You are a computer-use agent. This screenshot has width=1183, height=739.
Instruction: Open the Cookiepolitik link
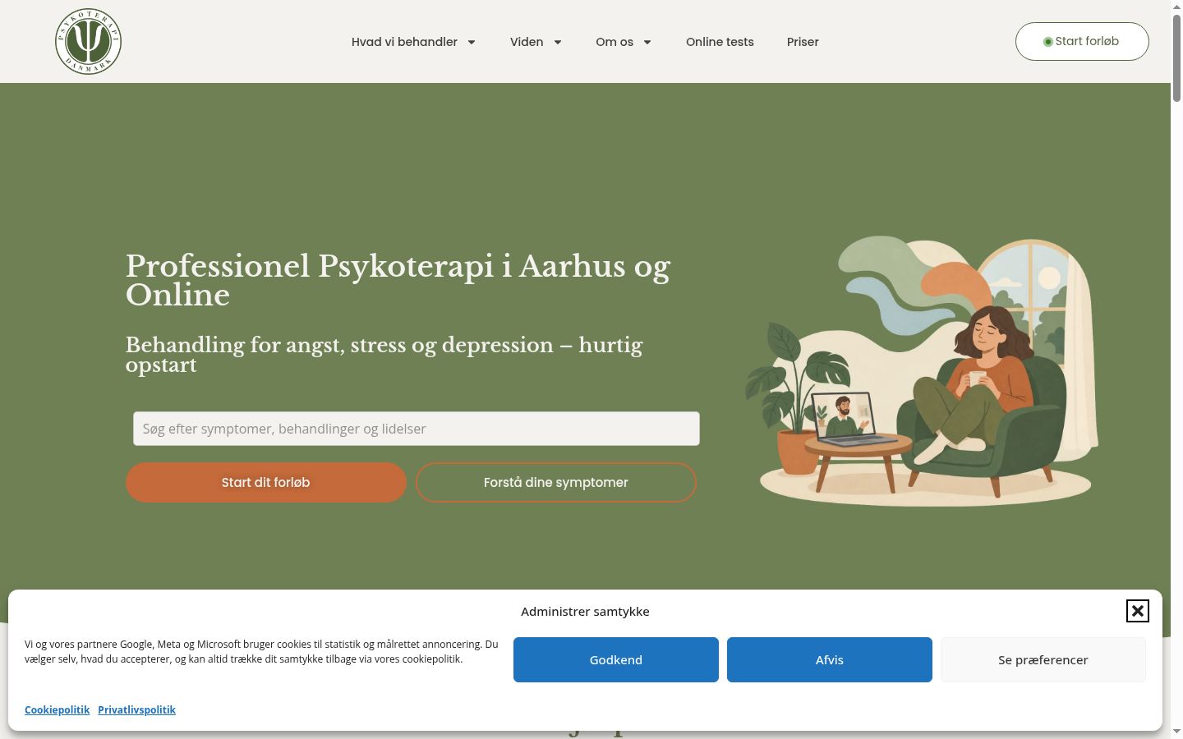coord(58,709)
